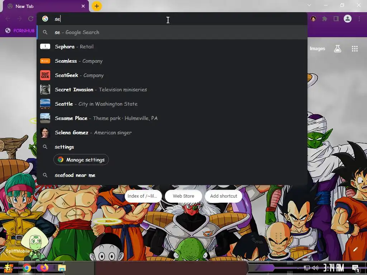This screenshot has width=367, height=275.
Task: Launch Firefox from the taskbar
Action: click(44, 267)
